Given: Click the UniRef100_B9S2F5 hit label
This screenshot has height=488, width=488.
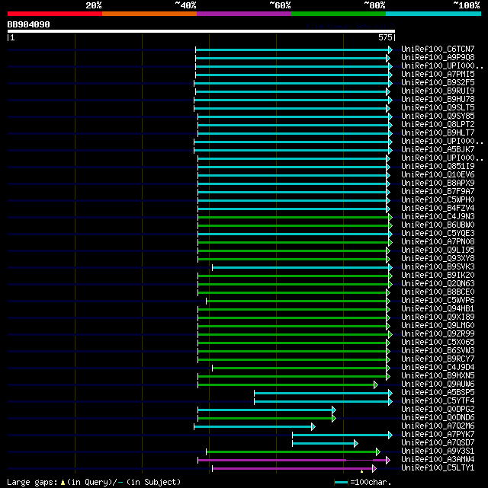Looking at the screenshot, I should pos(438,83).
